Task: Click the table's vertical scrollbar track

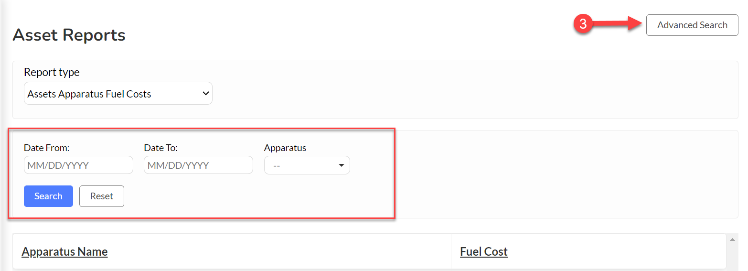Action: pos(732,256)
